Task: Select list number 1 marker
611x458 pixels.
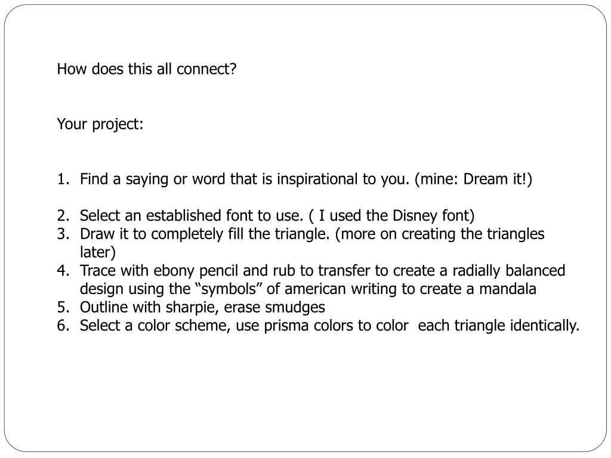Action: click(x=63, y=179)
